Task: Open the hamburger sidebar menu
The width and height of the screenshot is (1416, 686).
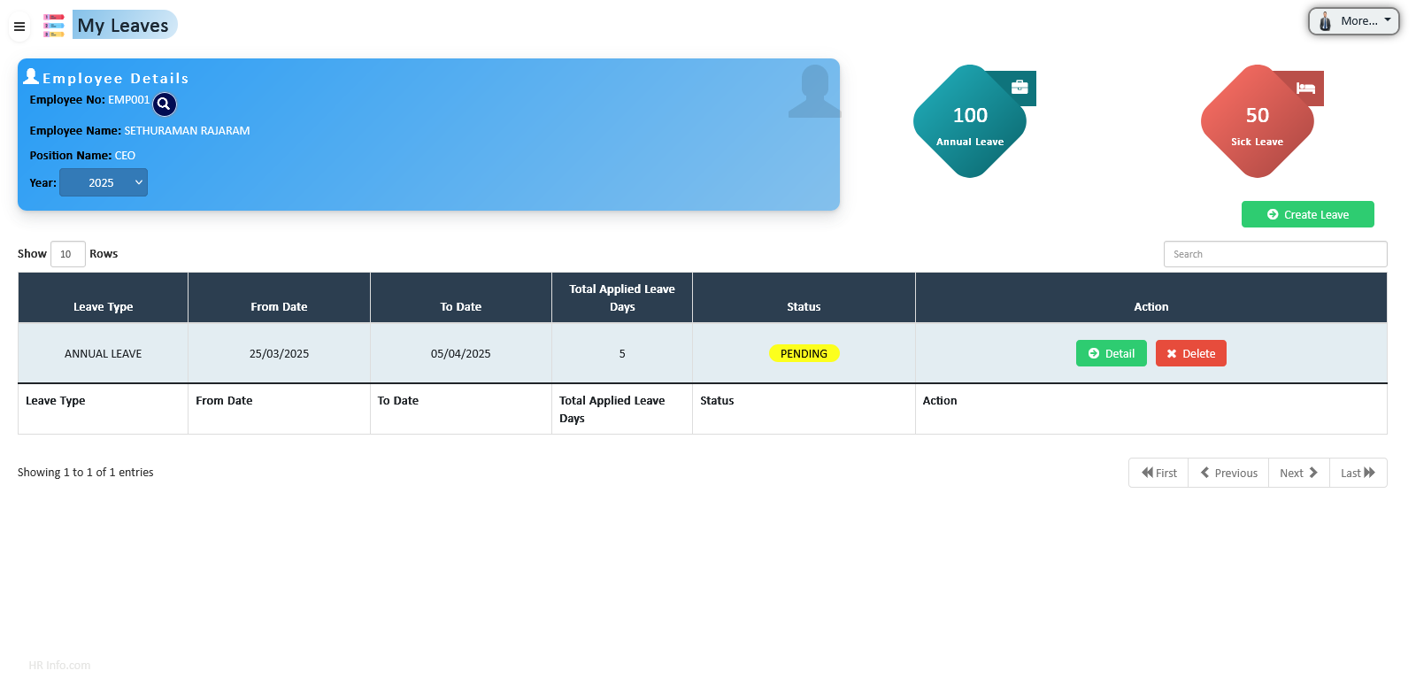Action: tap(19, 27)
